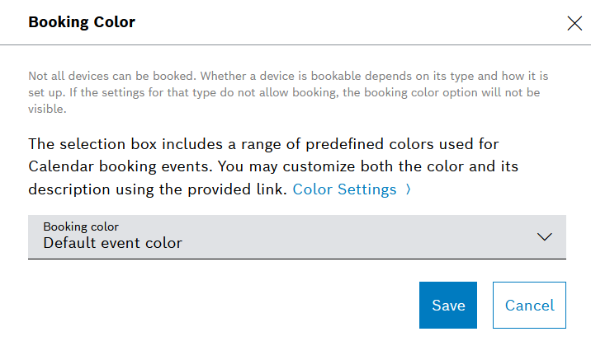Click the right-pointing arrow beside Color Settings
591x355 pixels.
pyautogui.click(x=408, y=189)
